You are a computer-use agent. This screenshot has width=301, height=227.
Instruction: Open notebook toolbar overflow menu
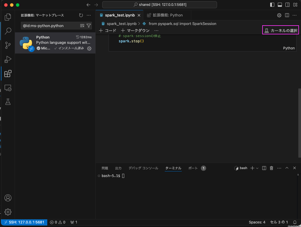pyautogui.click(x=157, y=30)
